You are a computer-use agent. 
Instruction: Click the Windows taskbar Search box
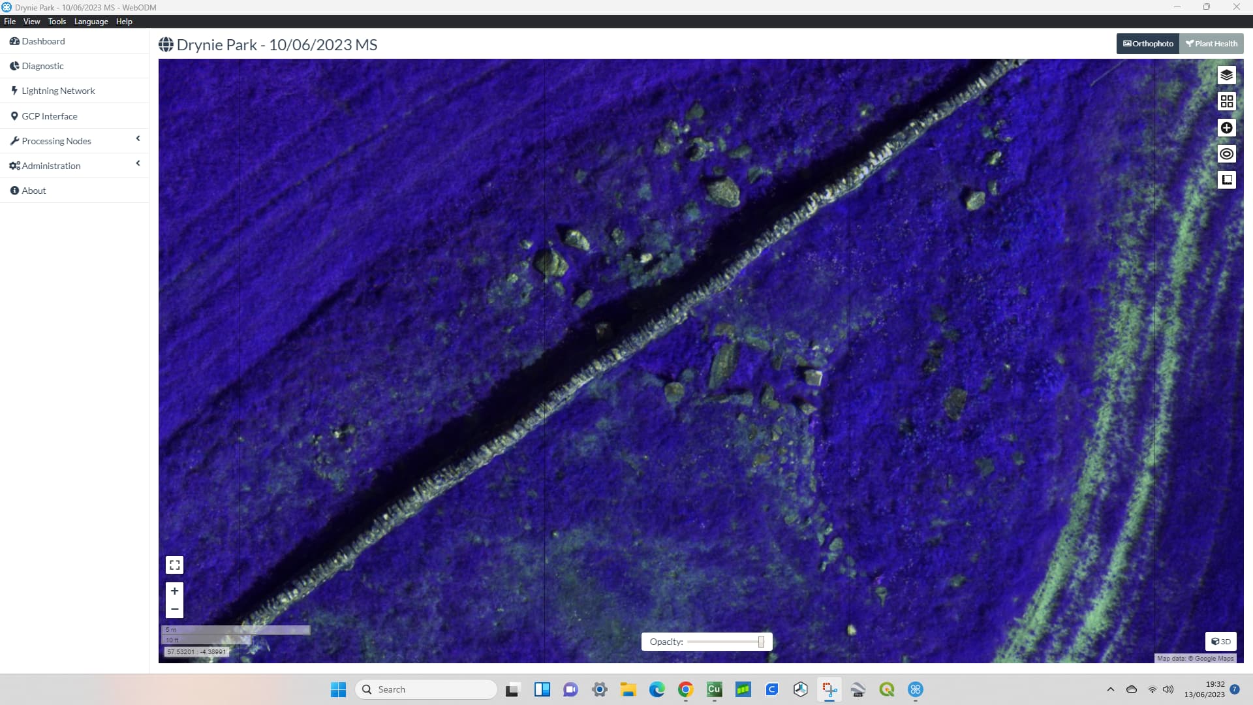425,689
